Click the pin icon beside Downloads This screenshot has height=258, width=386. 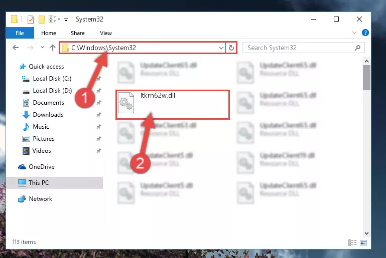point(99,115)
